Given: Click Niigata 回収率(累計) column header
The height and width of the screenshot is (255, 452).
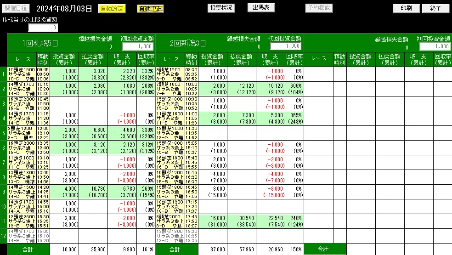Looking at the screenshot, I should click(x=294, y=59).
